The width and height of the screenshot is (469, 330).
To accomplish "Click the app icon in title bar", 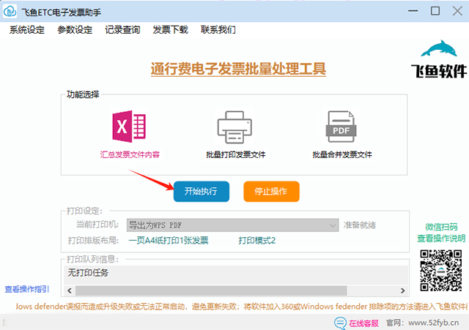I will coord(10,12).
